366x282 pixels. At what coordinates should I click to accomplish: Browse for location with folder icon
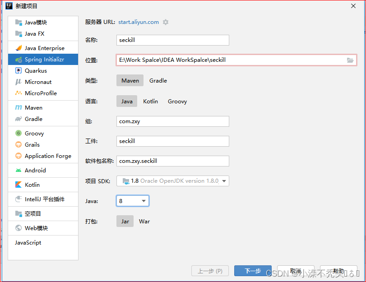(x=350, y=60)
